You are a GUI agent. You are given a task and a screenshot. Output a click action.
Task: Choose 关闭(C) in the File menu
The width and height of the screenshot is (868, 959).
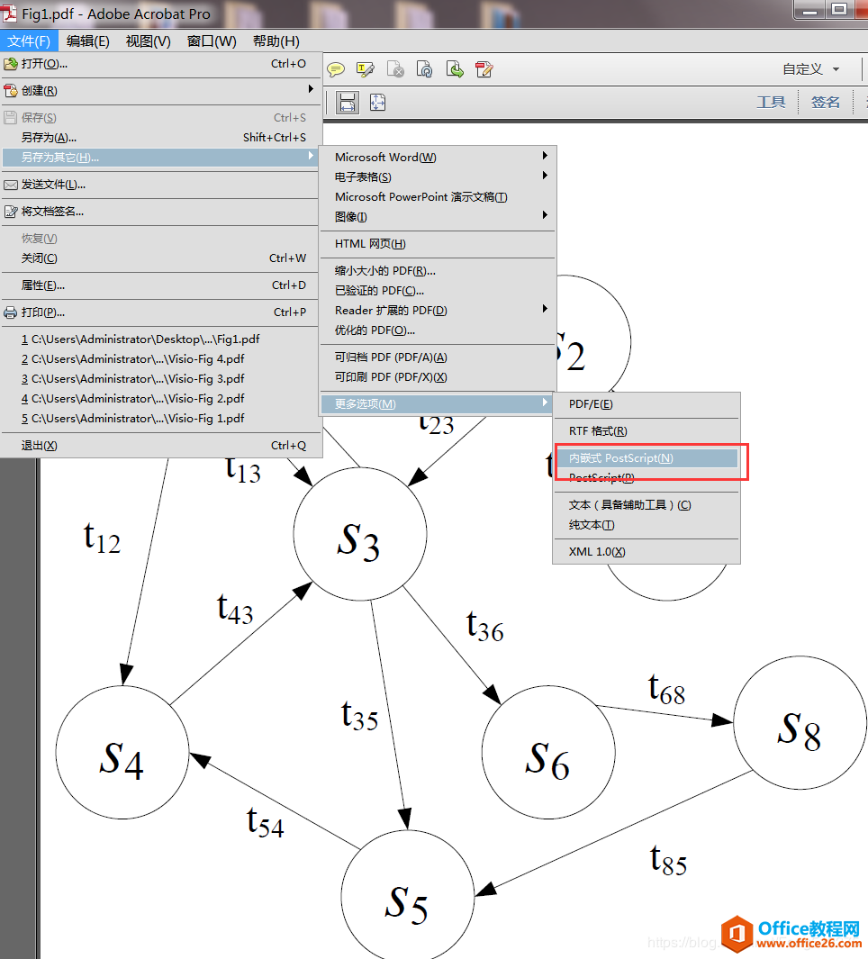[x=160, y=258]
